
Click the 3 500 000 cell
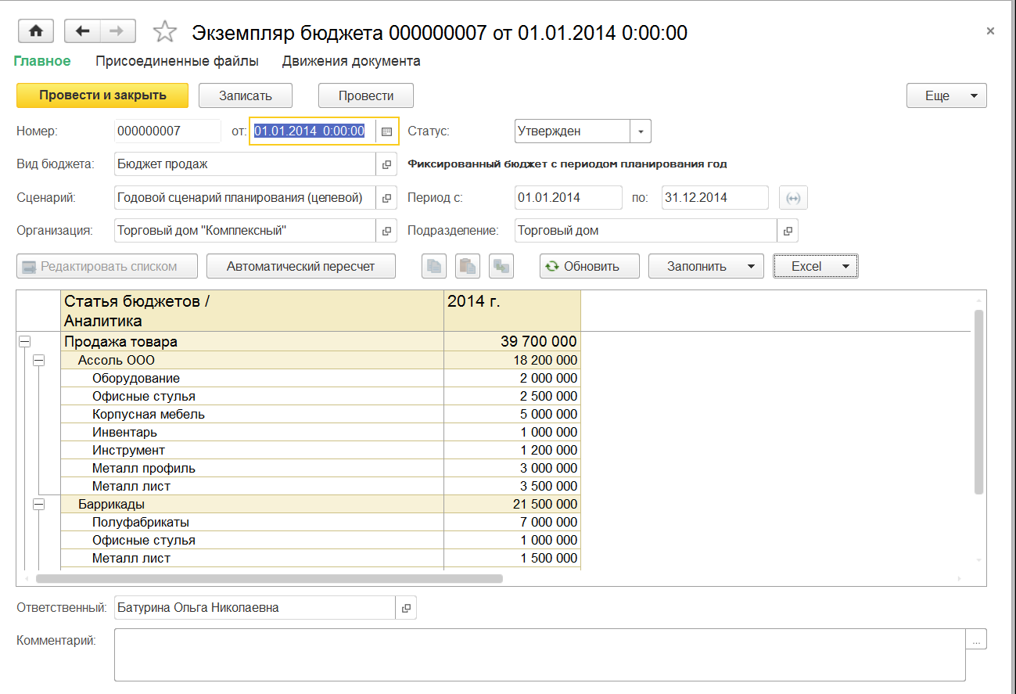pyautogui.click(x=512, y=486)
